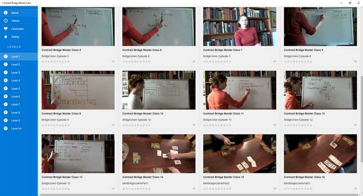Open the Contract Bridge Master Class 7 title
This screenshot has height=196, width=363.
[223, 50]
